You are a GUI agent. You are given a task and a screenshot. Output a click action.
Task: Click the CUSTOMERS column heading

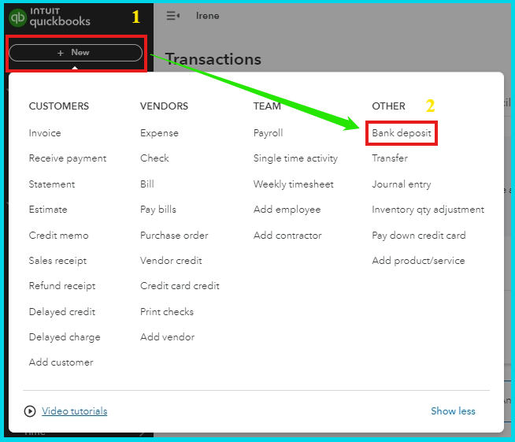point(59,106)
